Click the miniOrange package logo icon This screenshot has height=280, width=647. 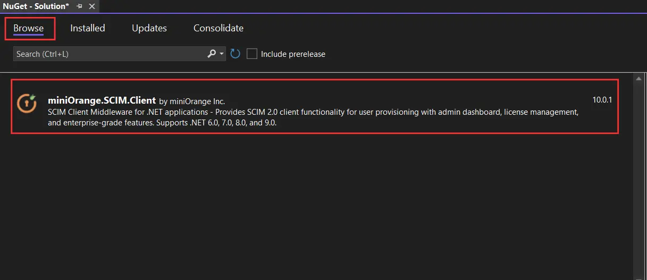pyautogui.click(x=27, y=104)
